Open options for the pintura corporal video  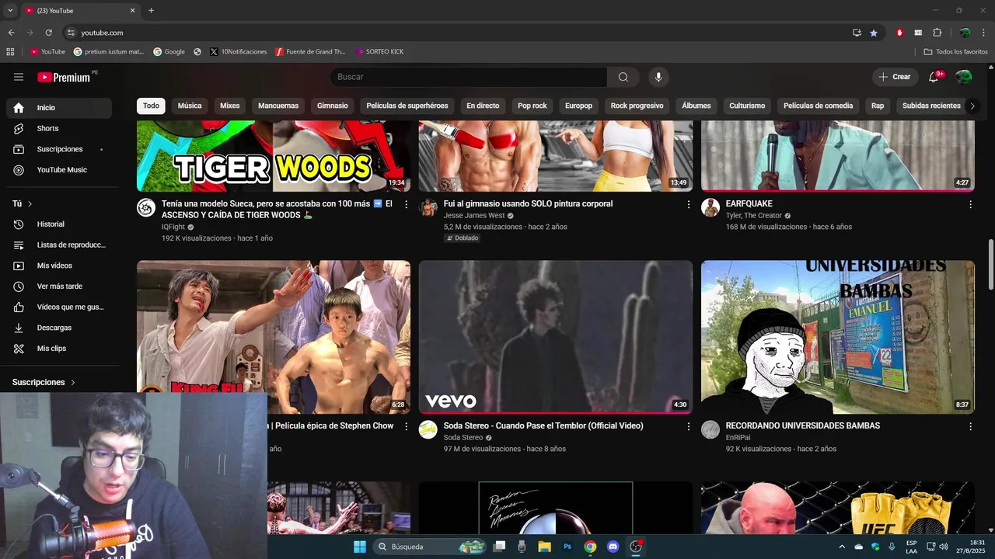[688, 204]
